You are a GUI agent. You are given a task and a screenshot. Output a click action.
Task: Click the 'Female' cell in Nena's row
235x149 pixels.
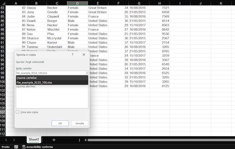pos(77,25)
